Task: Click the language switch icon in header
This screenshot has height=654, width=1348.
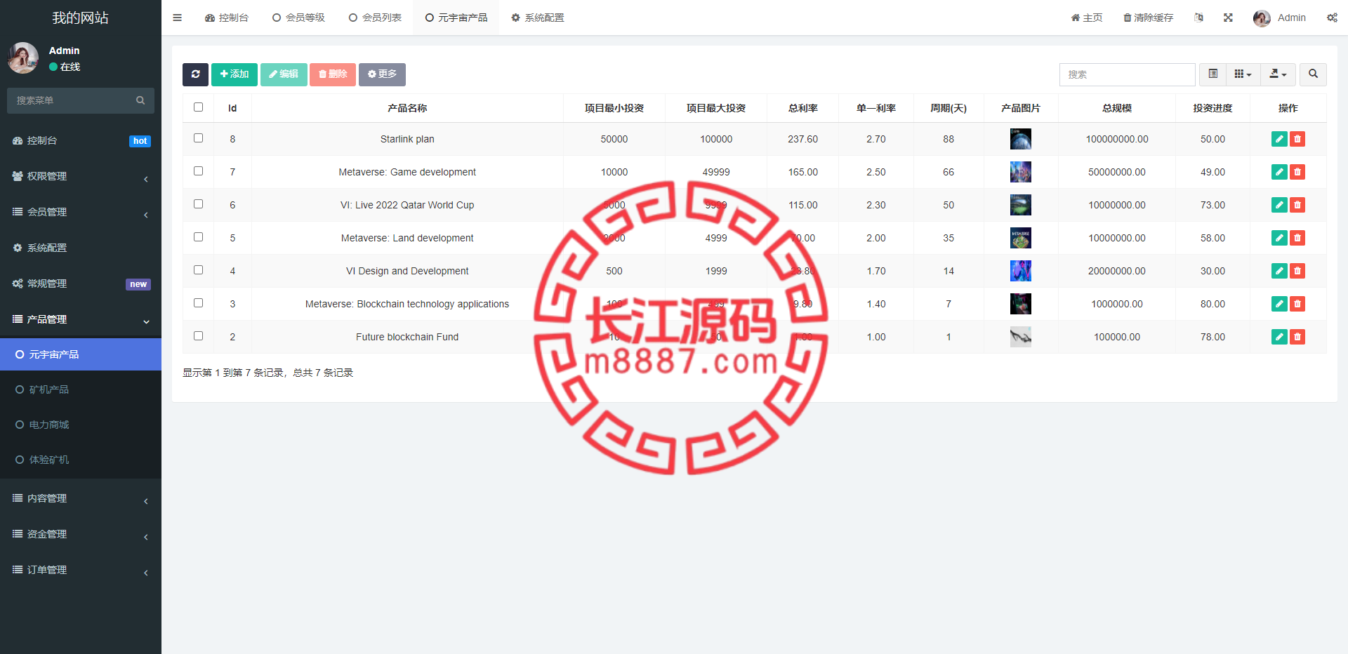Action: (1198, 18)
